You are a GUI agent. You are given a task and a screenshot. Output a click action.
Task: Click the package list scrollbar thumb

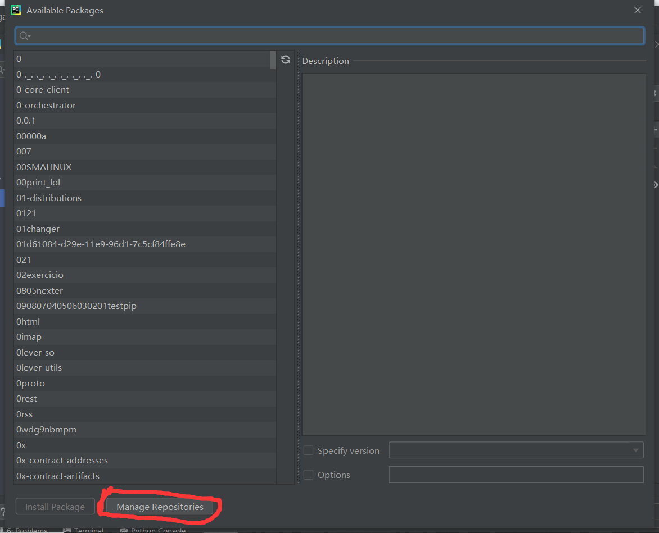[x=273, y=60]
